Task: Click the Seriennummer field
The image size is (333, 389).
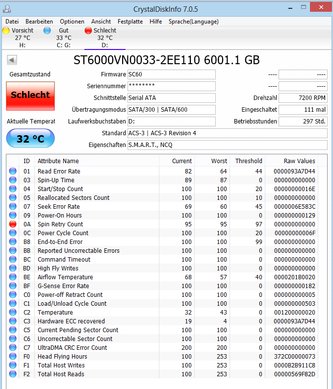Action: click(x=172, y=86)
